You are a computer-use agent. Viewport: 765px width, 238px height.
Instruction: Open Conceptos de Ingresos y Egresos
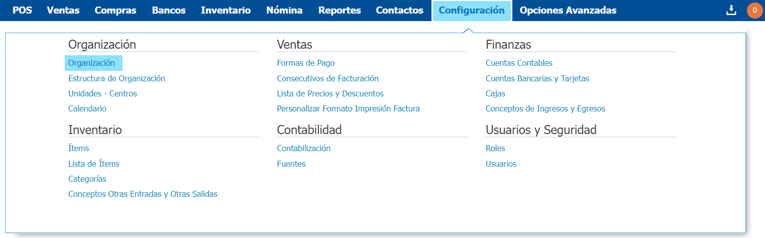[x=545, y=108]
